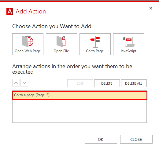Confirm the dialog with the OK button
Viewport: 159px width, 150px height.
click(101, 139)
